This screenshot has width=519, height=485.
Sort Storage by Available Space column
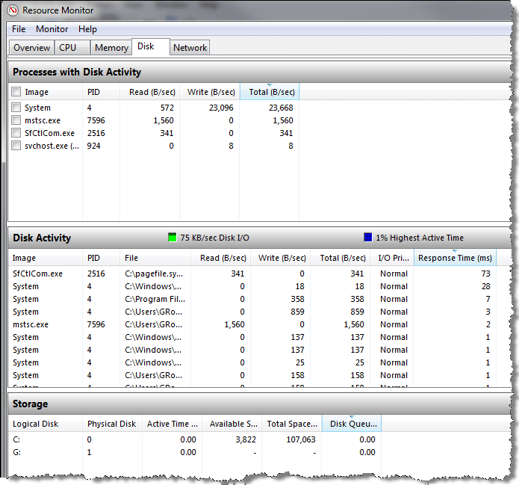pos(232,424)
